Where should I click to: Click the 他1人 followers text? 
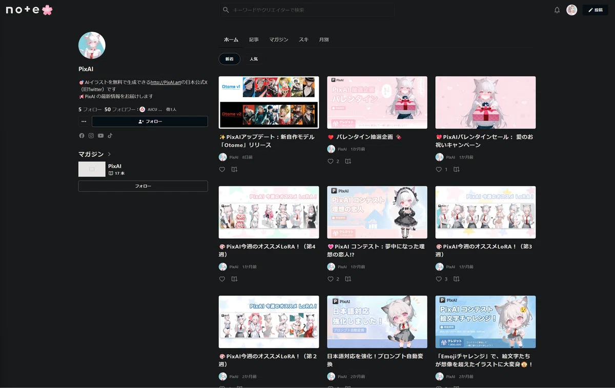pos(171,110)
